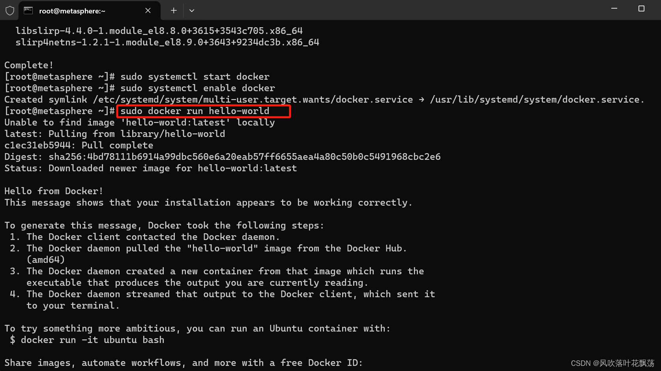This screenshot has width=661, height=371.
Task: Click the libslirp package name line
Action: 159,31
